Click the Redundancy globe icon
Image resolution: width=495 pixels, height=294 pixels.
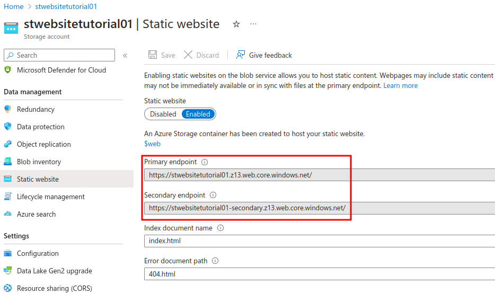coord(7,109)
